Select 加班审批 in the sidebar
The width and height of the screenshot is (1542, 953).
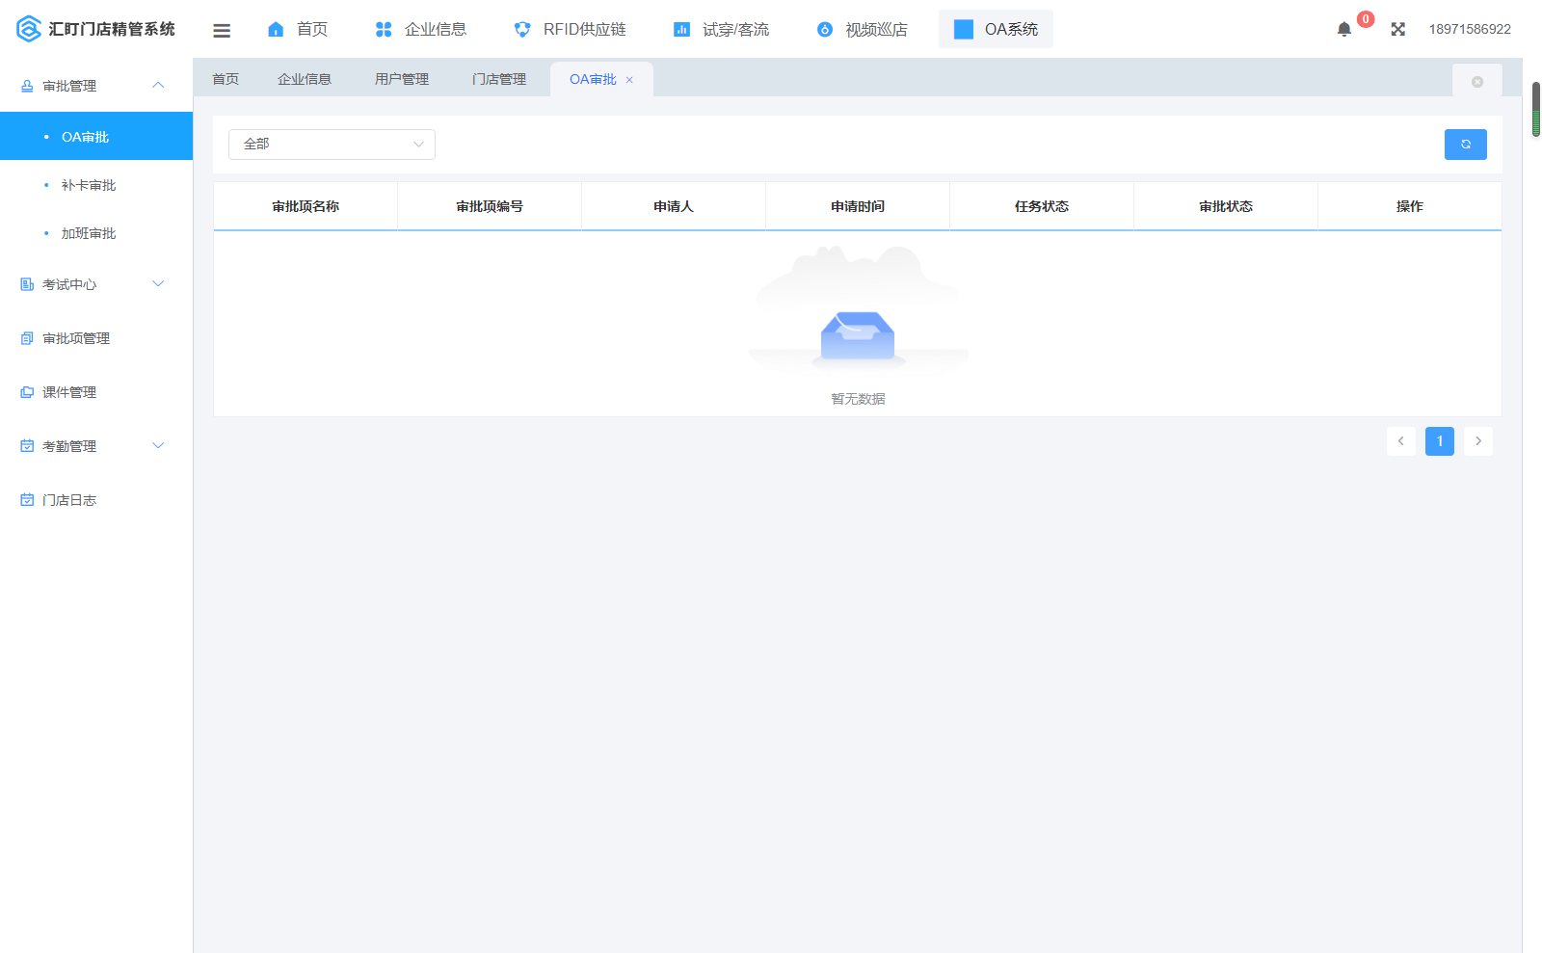point(96,232)
